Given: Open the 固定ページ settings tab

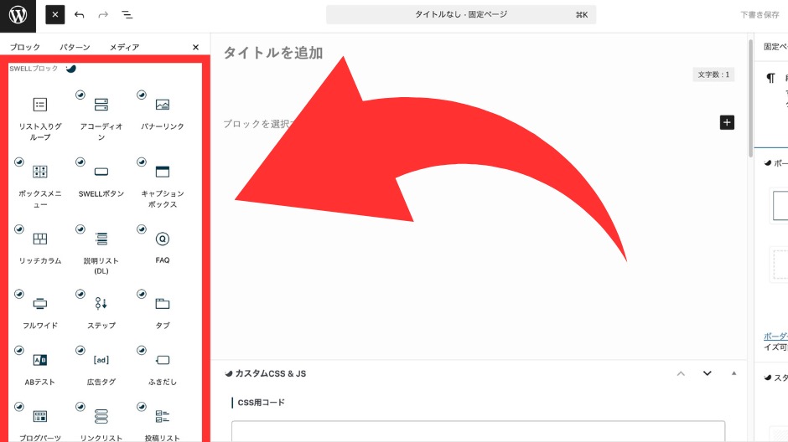Looking at the screenshot, I should pyautogui.click(x=775, y=47).
